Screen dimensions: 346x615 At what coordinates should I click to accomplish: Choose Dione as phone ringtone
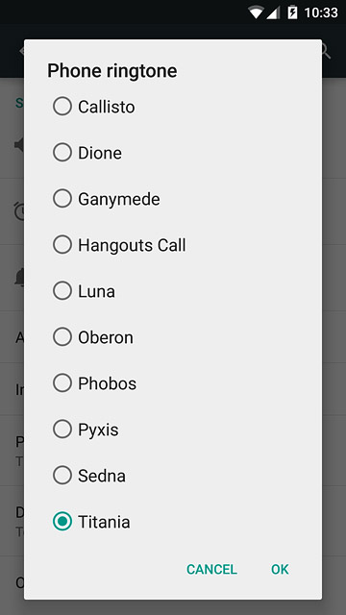click(62, 152)
